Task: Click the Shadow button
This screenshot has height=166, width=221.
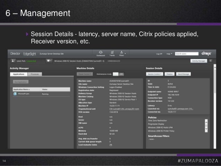Action: point(169,74)
